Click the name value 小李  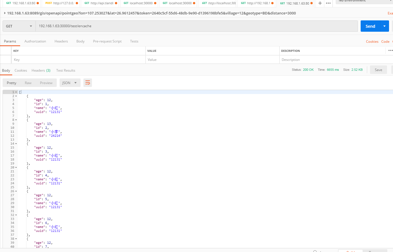click(54, 132)
